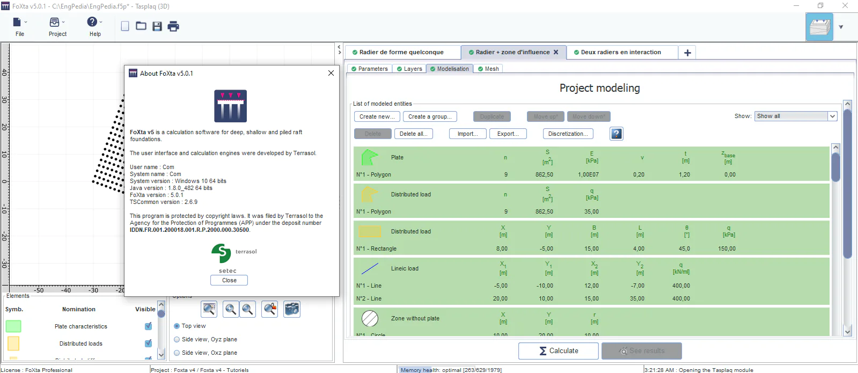
Task: Click the Create a group... button
Action: pyautogui.click(x=430, y=116)
